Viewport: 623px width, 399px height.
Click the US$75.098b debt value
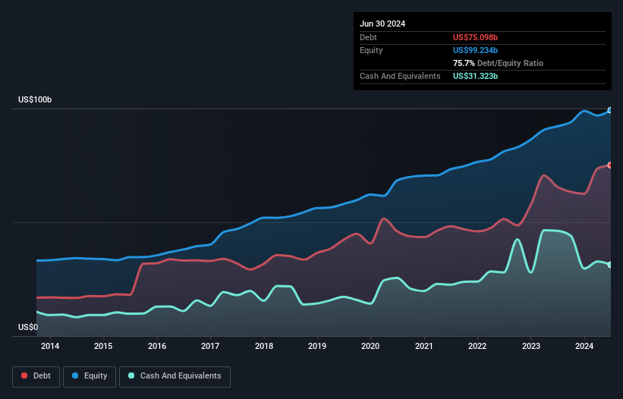pyautogui.click(x=475, y=37)
